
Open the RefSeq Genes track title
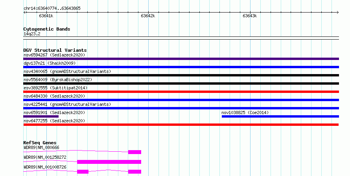pos(40,143)
